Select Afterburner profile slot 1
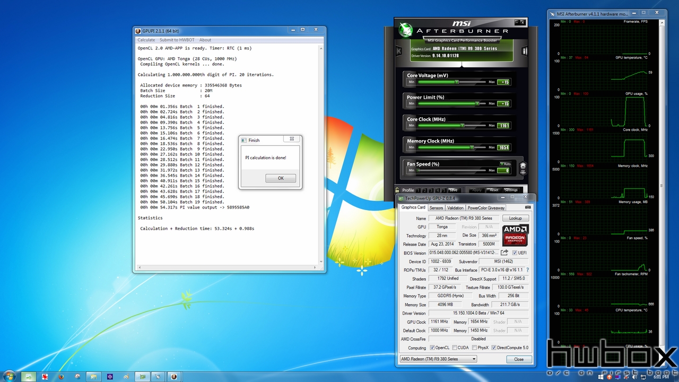 [418, 190]
